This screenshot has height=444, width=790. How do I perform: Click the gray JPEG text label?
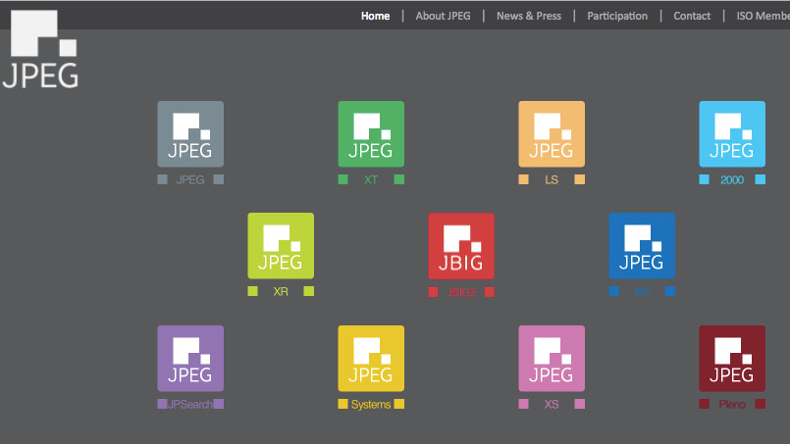pos(190,179)
